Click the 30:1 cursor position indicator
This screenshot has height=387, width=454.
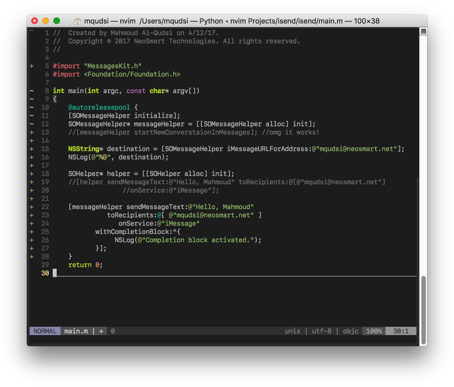(401, 331)
